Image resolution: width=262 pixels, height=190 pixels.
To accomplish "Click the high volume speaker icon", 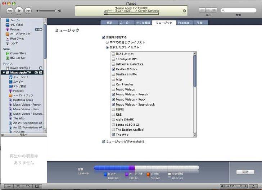I will coord(59,11).
